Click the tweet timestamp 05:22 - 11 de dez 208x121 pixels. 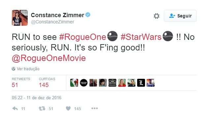tap(37, 98)
